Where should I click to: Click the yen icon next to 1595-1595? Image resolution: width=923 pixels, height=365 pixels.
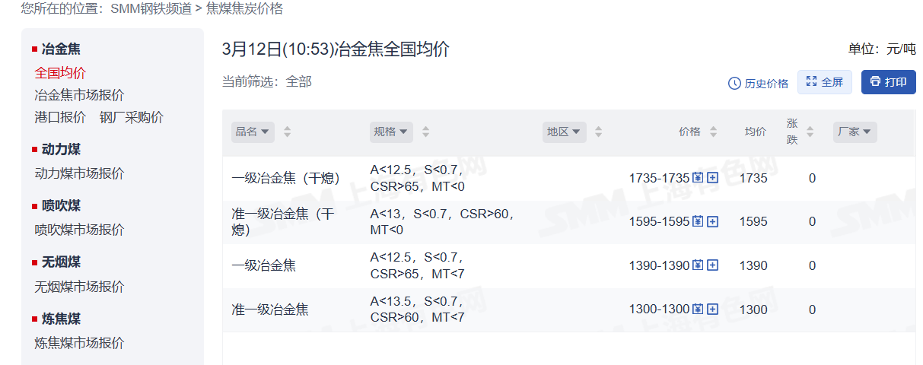click(x=698, y=222)
